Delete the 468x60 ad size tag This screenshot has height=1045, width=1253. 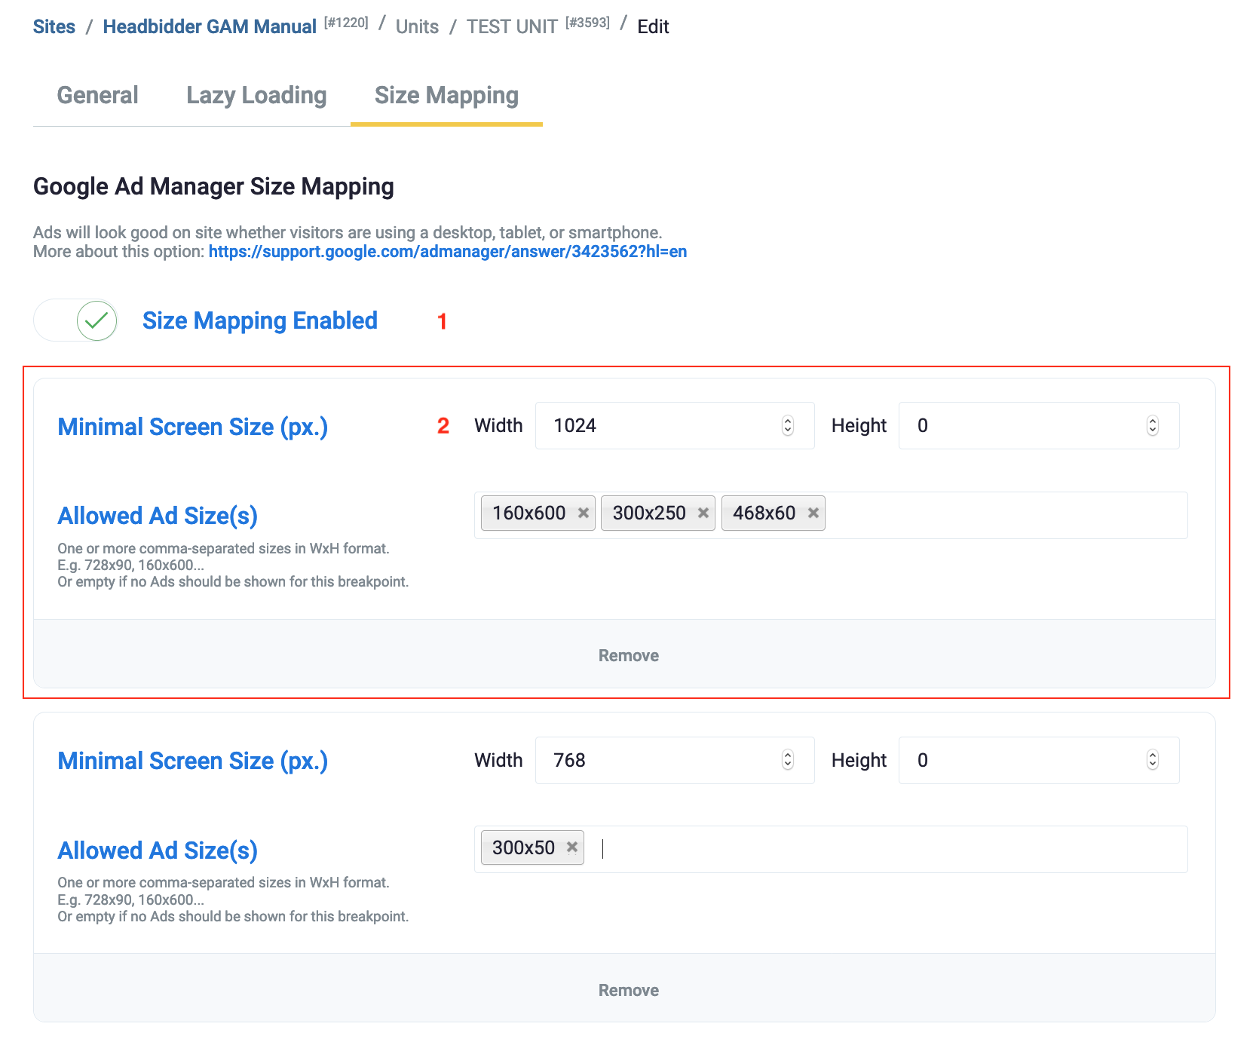813,513
